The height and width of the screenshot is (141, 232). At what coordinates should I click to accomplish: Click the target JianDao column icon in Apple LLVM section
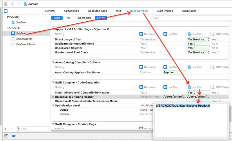(165, 34)
